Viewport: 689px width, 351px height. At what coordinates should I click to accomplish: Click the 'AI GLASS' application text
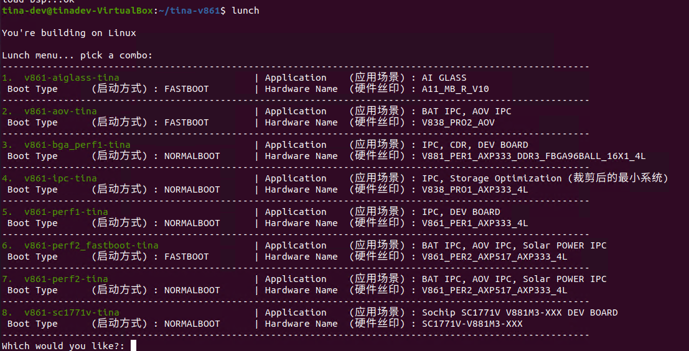[444, 78]
